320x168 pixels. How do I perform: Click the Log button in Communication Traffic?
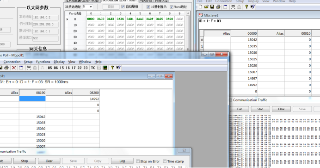[x=122, y=161]
